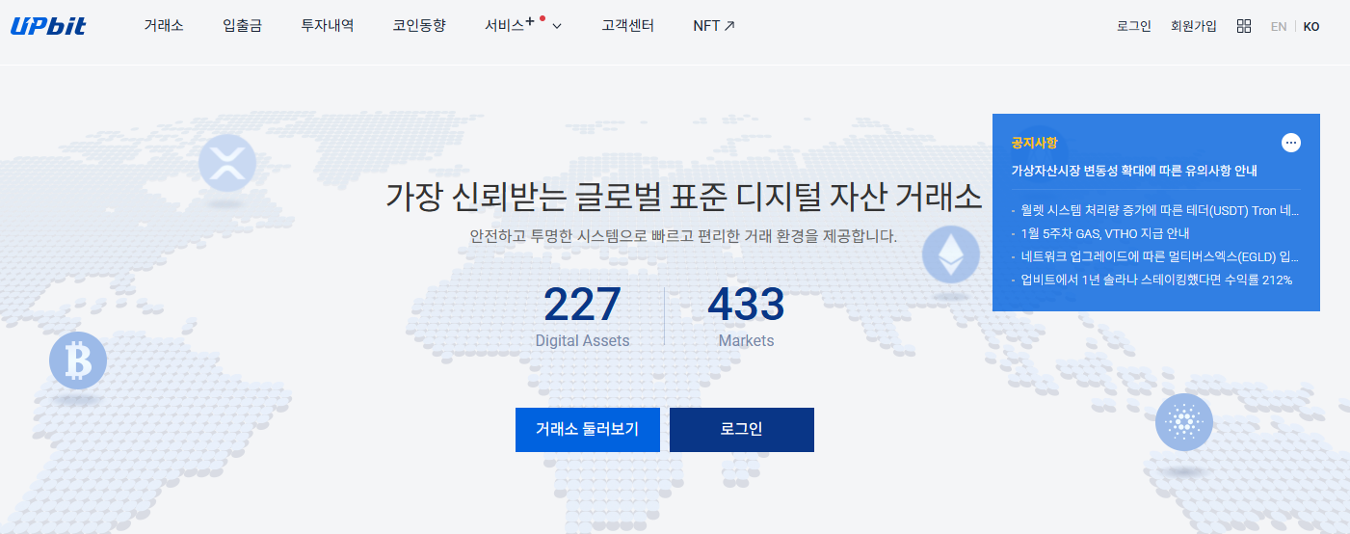Click 로그인 link in top header
Screen dimensions: 1350x534
[x=1134, y=26]
